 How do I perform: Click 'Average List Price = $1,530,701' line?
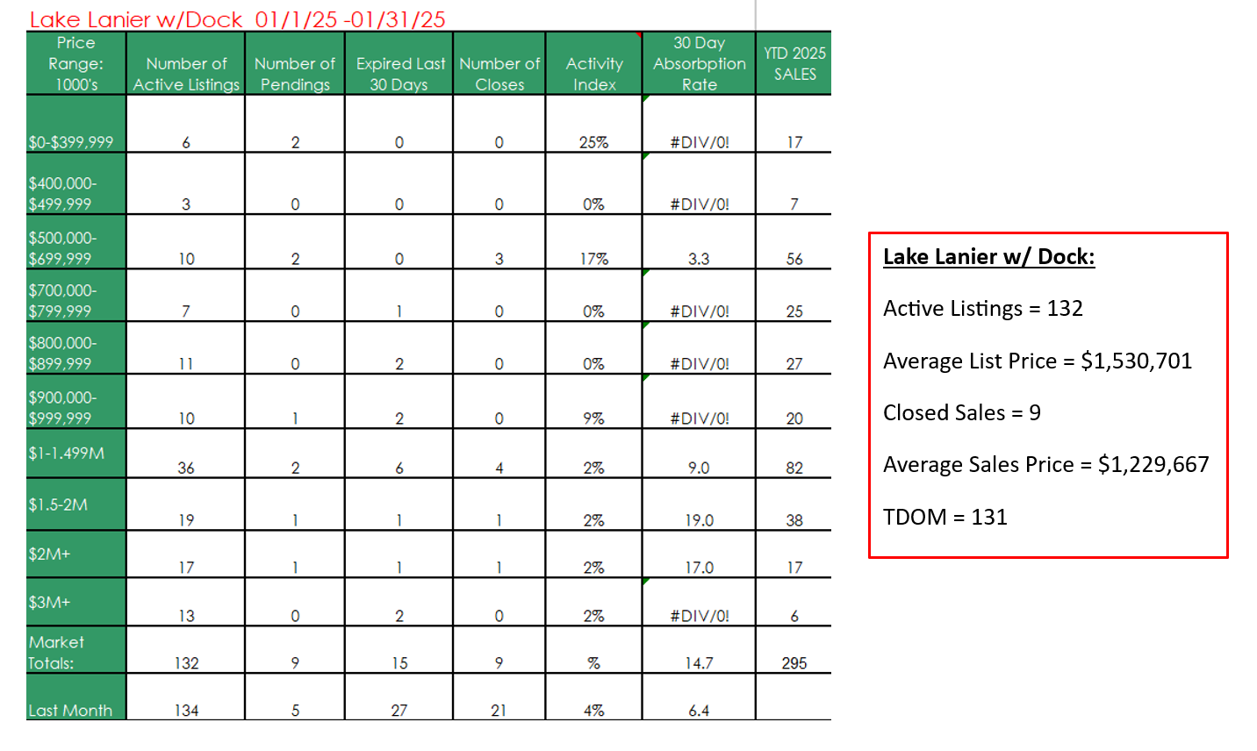pos(1038,361)
